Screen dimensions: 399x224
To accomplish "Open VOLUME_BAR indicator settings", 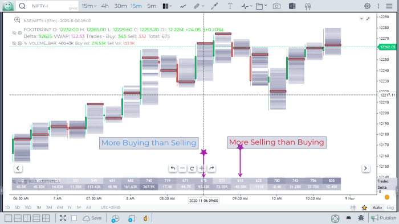I will click(20, 43).
